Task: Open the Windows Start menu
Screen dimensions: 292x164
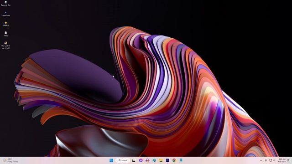Action: coord(111,160)
